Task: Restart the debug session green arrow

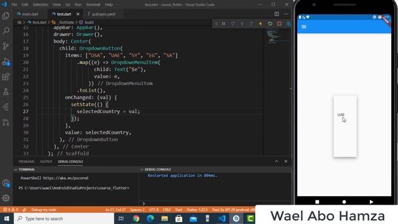Action: tap(270, 24)
